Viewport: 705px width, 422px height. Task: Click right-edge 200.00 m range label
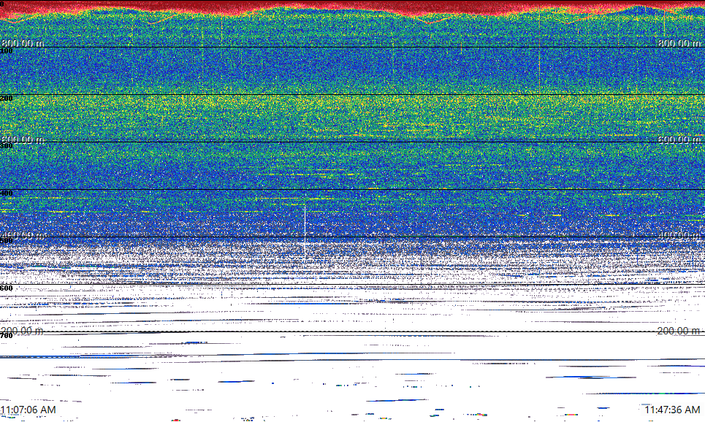click(x=679, y=331)
